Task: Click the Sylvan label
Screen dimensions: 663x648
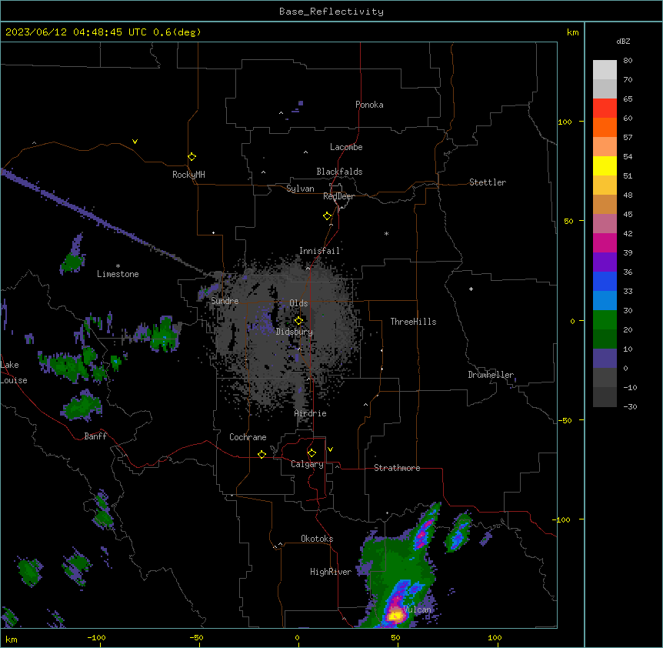Action: (300, 189)
